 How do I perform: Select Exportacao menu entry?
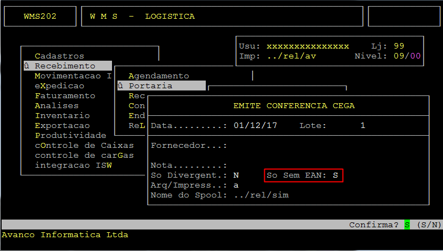62,125
